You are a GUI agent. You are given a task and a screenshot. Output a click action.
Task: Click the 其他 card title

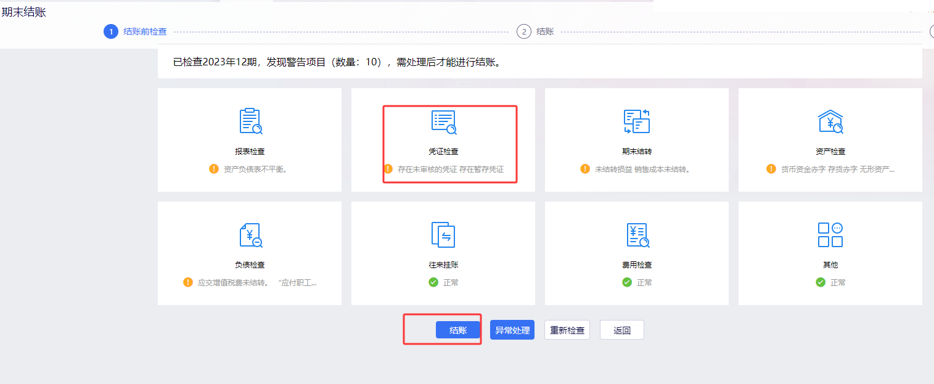point(830,265)
